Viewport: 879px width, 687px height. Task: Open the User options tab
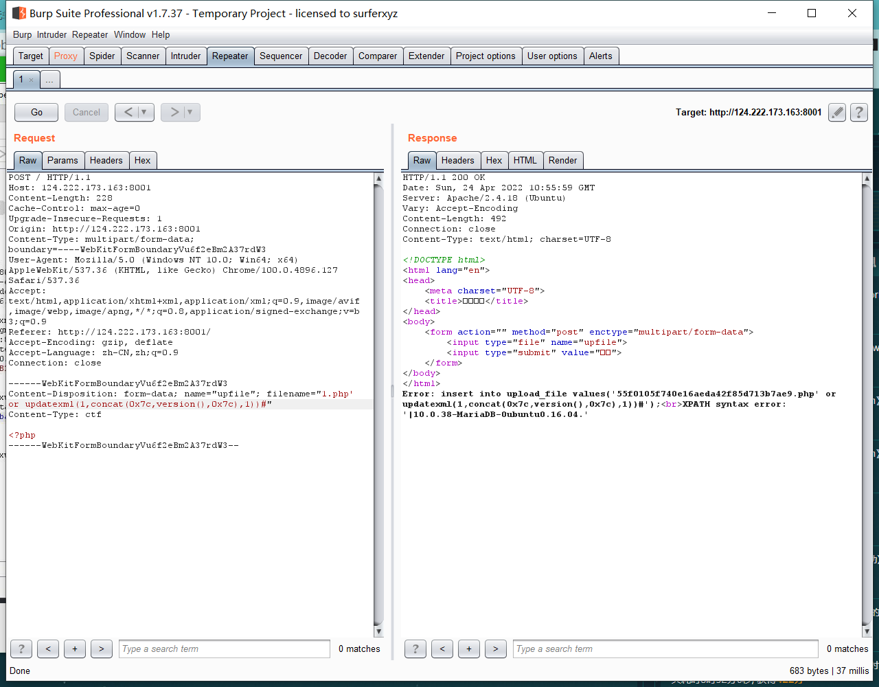coord(552,56)
